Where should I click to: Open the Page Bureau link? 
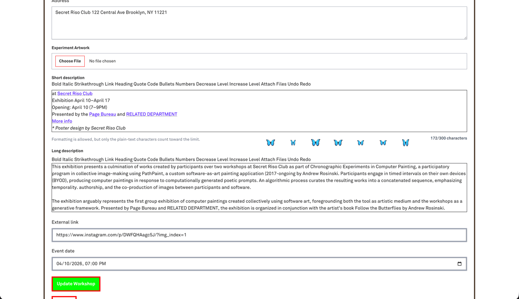click(x=103, y=114)
